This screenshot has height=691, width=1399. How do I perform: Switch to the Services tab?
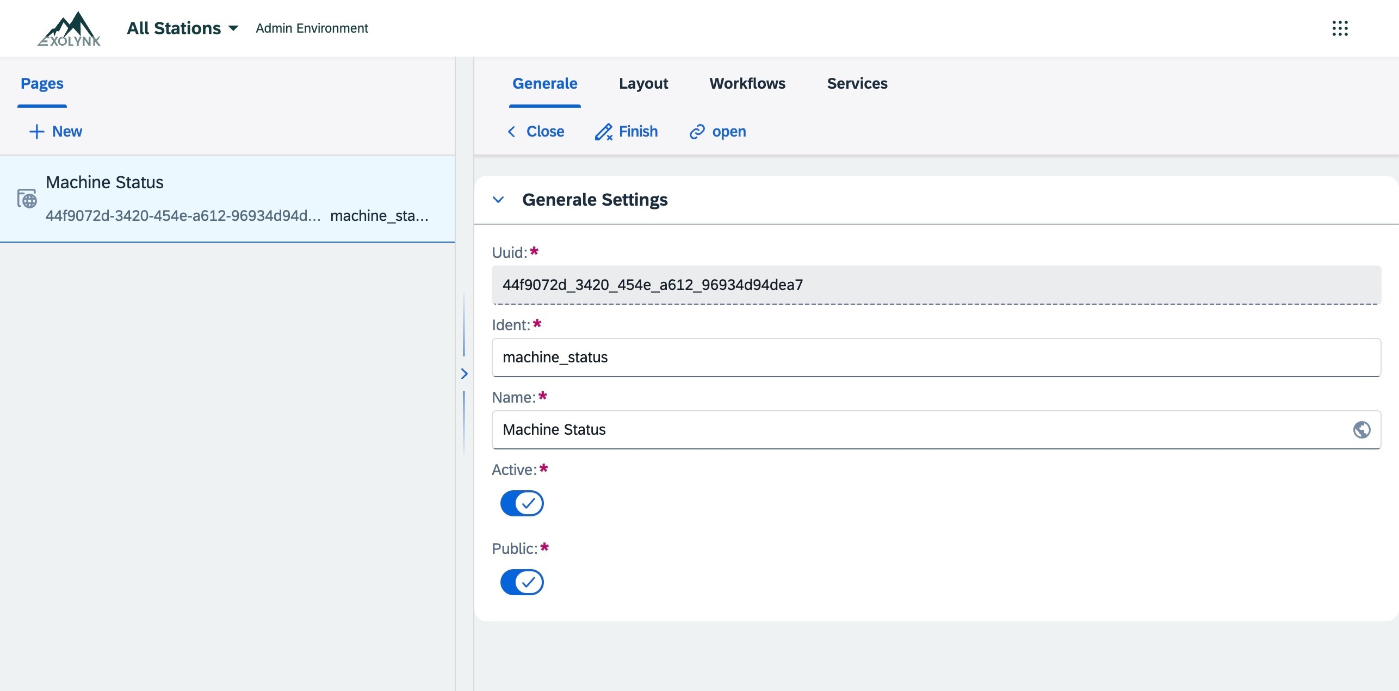point(857,83)
